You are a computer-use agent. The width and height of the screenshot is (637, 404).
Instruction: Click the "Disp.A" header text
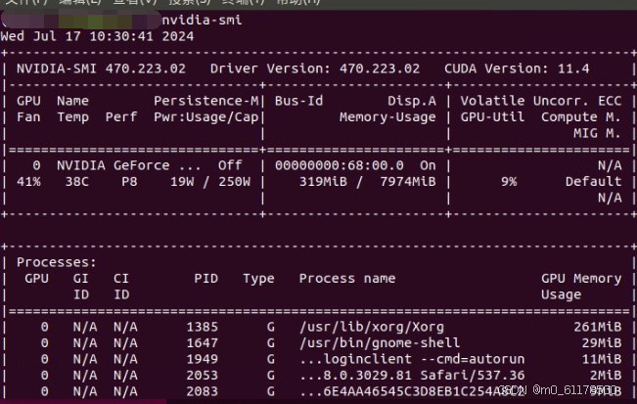[x=412, y=101]
